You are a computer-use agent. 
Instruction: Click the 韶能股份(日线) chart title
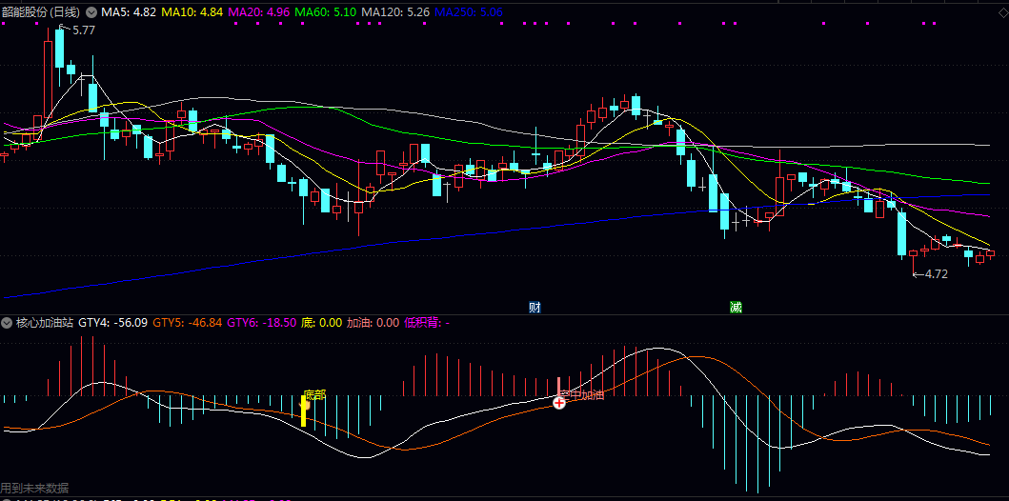point(42,12)
